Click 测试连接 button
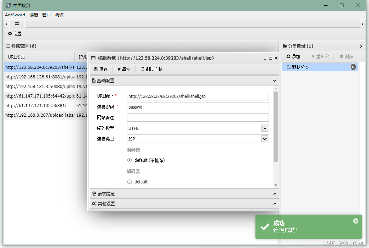Image resolution: width=369 pixels, height=248 pixels. pyautogui.click(x=152, y=69)
